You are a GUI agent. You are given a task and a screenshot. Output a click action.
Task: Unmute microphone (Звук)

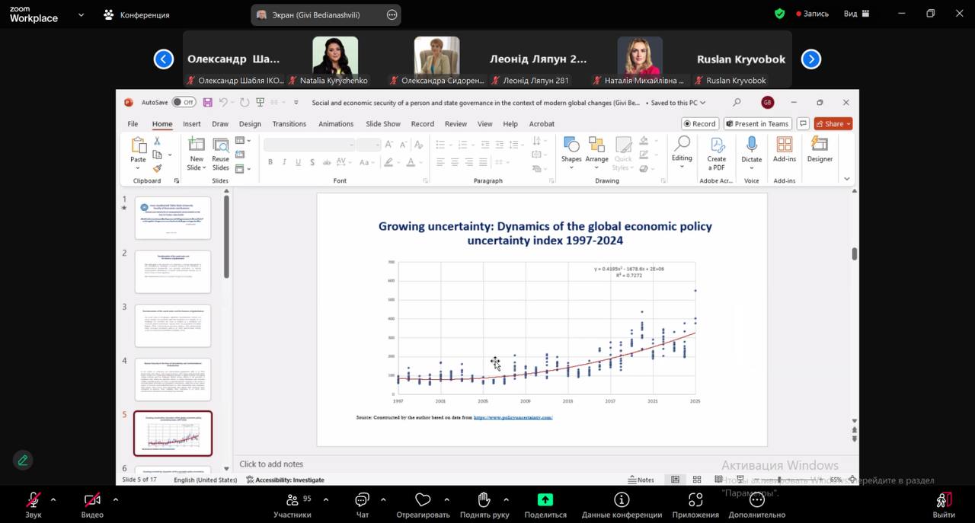(33, 505)
